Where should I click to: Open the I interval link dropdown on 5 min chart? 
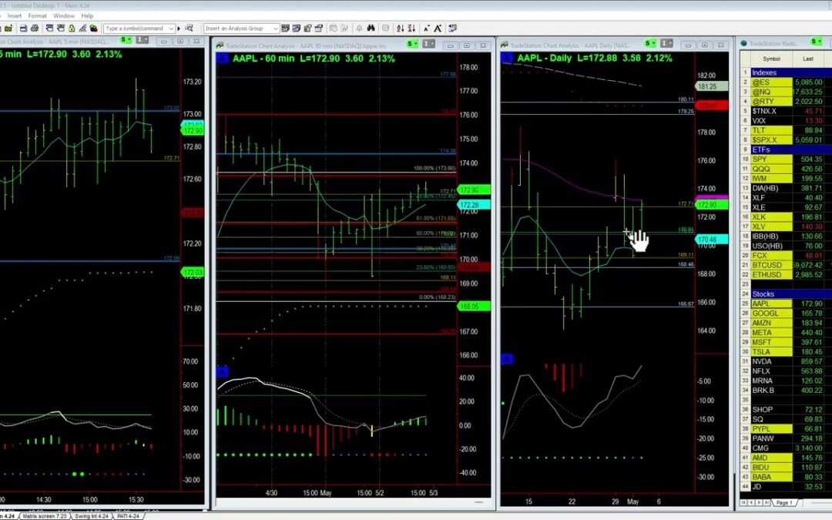point(143,40)
